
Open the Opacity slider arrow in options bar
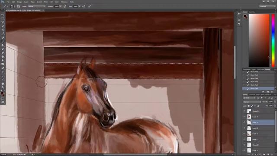click(x=61, y=6)
